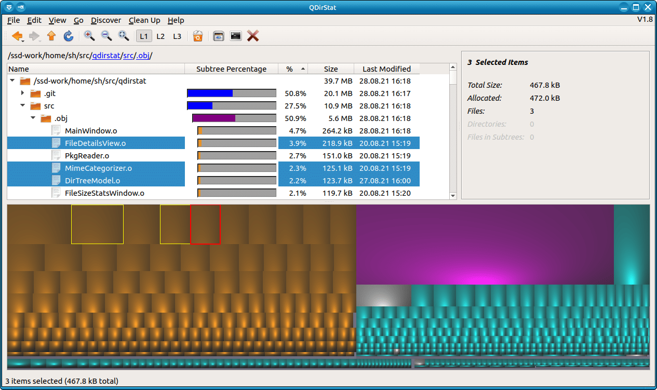The height and width of the screenshot is (390, 657).
Task: Click the src subtree percentage bar
Action: 232,106
